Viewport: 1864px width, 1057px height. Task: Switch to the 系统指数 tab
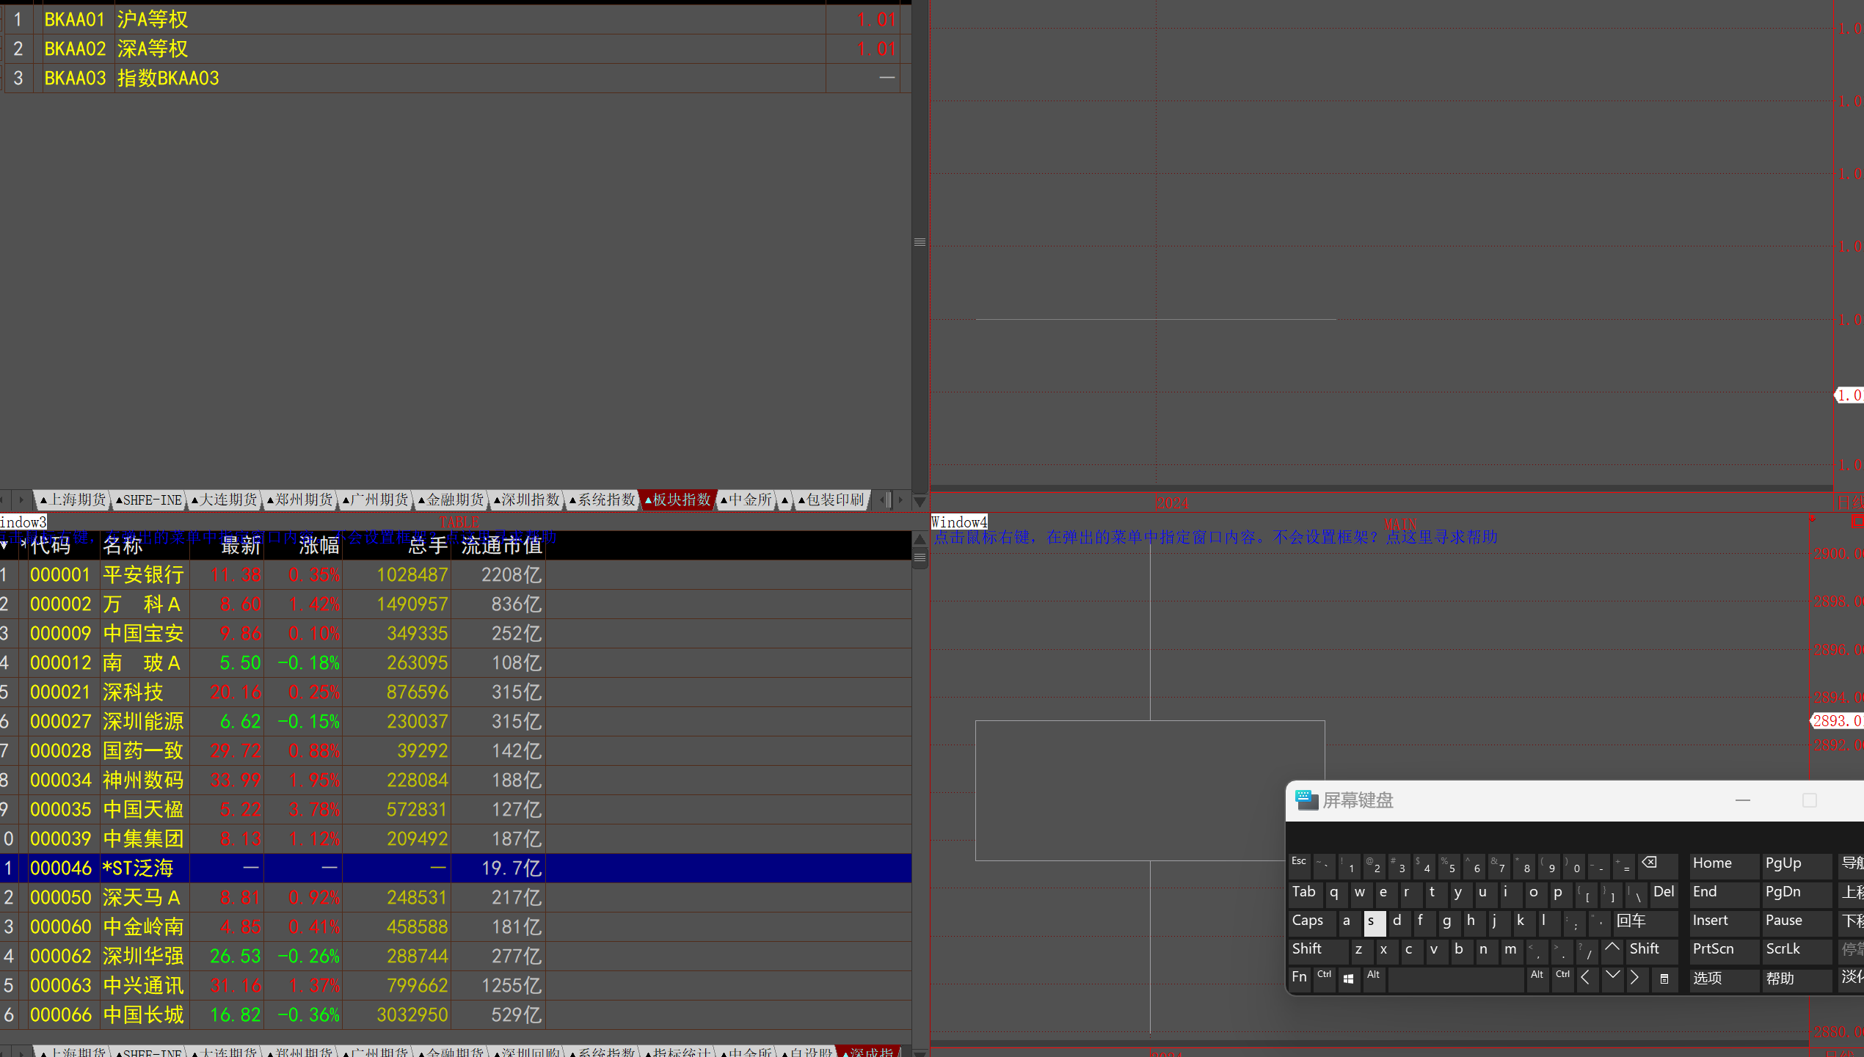(603, 500)
